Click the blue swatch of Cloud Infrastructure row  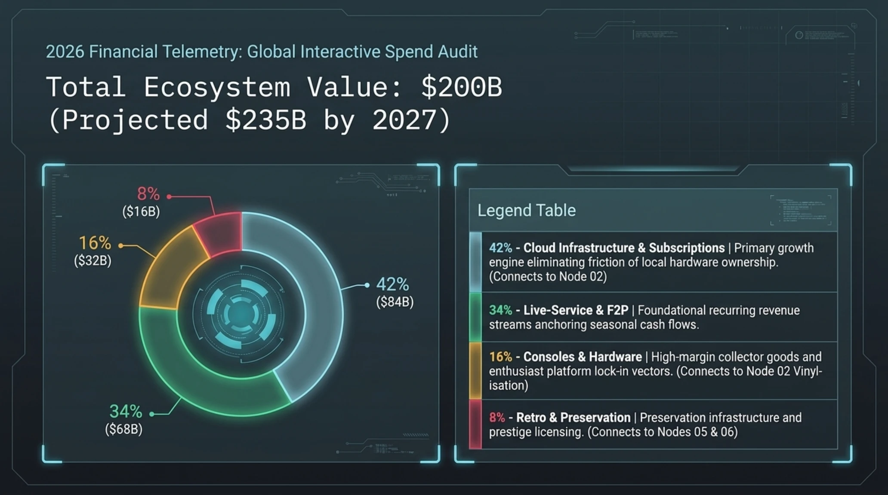475,262
